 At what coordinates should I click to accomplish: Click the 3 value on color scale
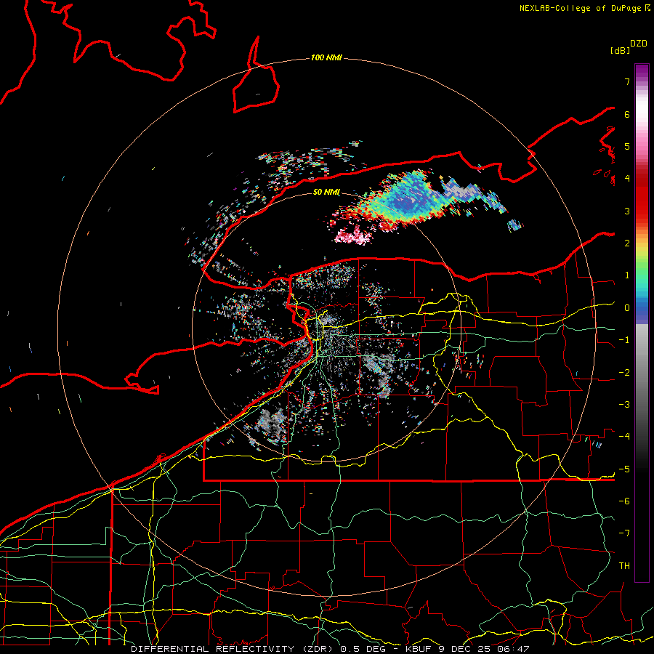click(627, 211)
